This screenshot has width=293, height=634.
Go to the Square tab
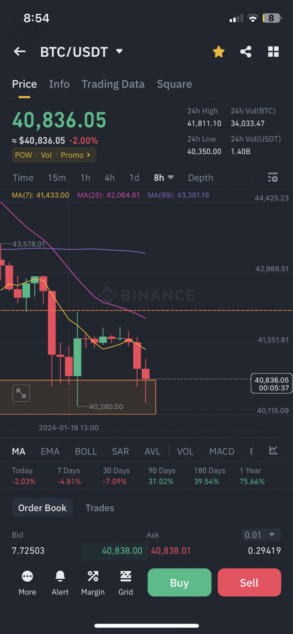point(174,84)
